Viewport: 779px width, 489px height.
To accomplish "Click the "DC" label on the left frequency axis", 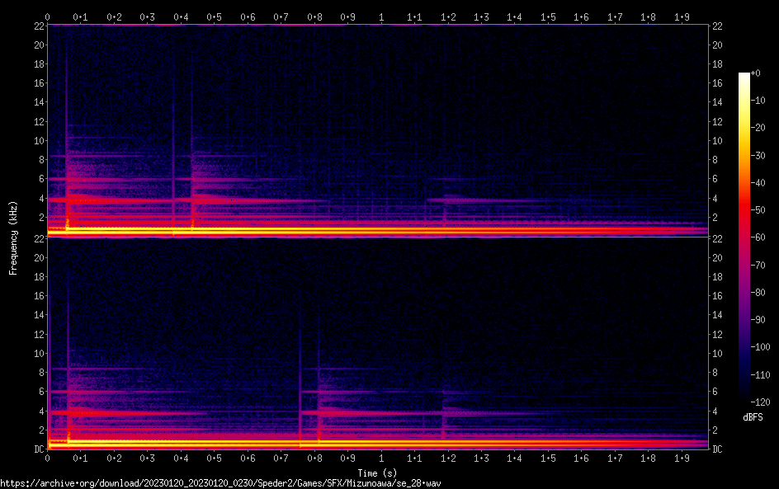I will 38,449.
